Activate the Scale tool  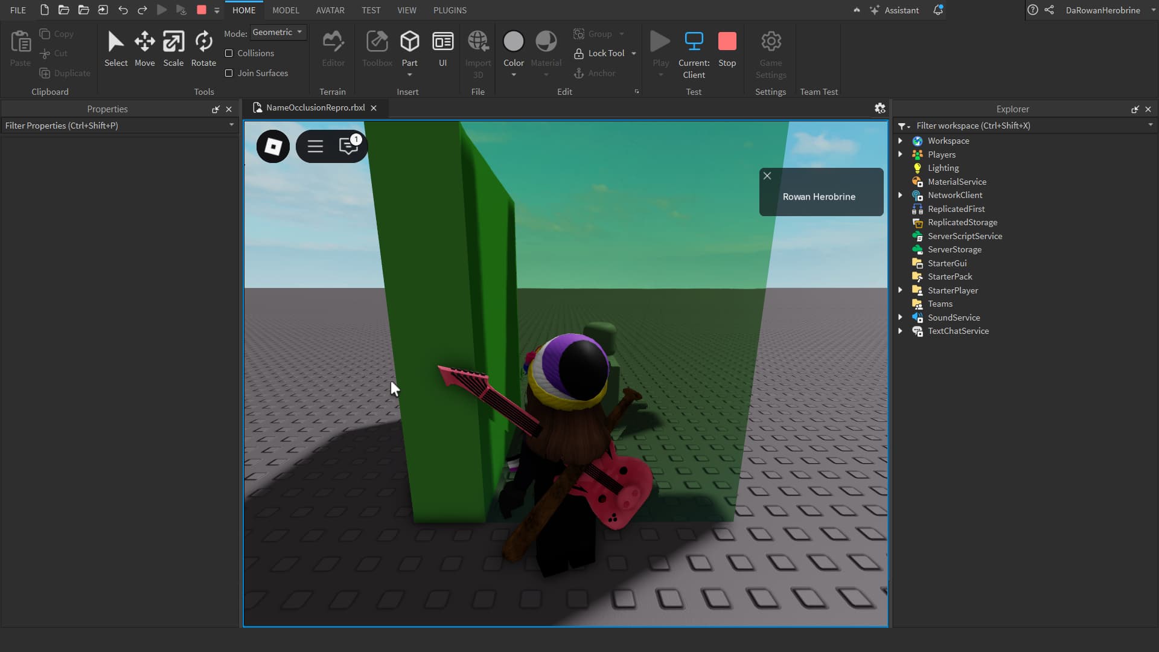pyautogui.click(x=173, y=48)
